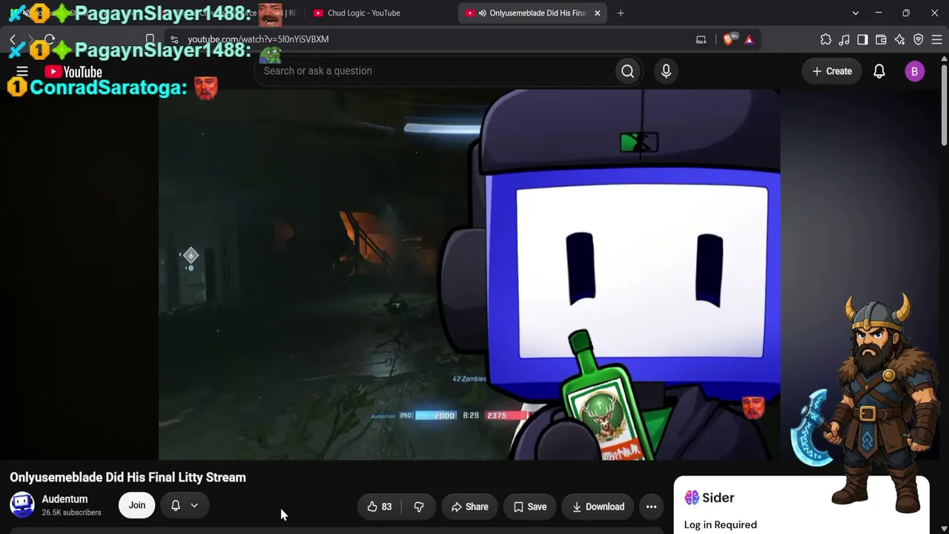Open the Brave Rewards triangle icon
This screenshot has height=534, width=949.
(x=749, y=39)
